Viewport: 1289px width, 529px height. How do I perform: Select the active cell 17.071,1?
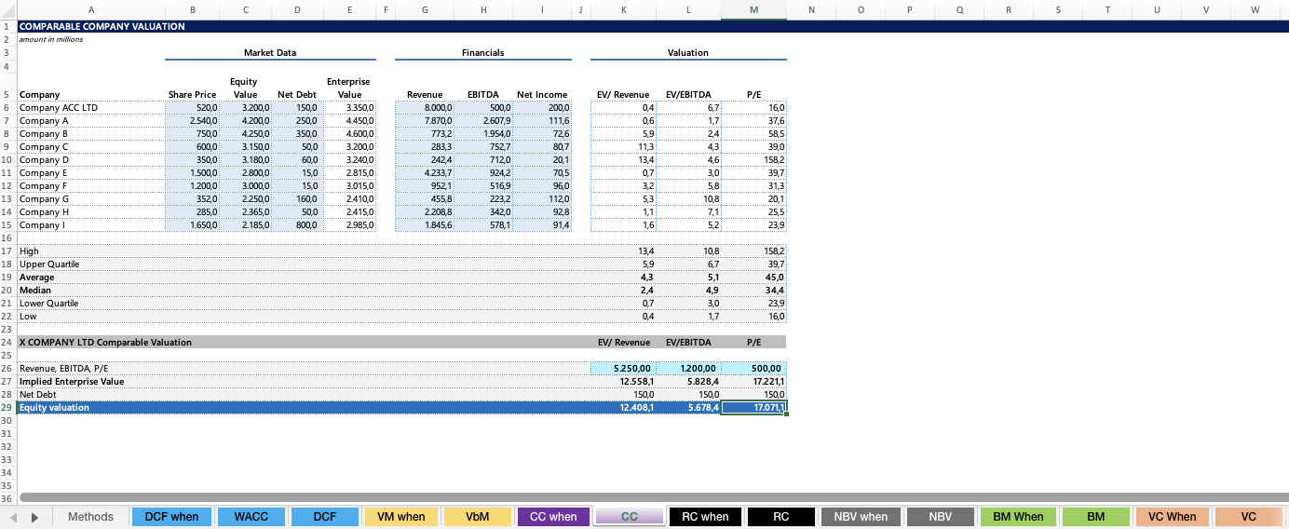753,408
